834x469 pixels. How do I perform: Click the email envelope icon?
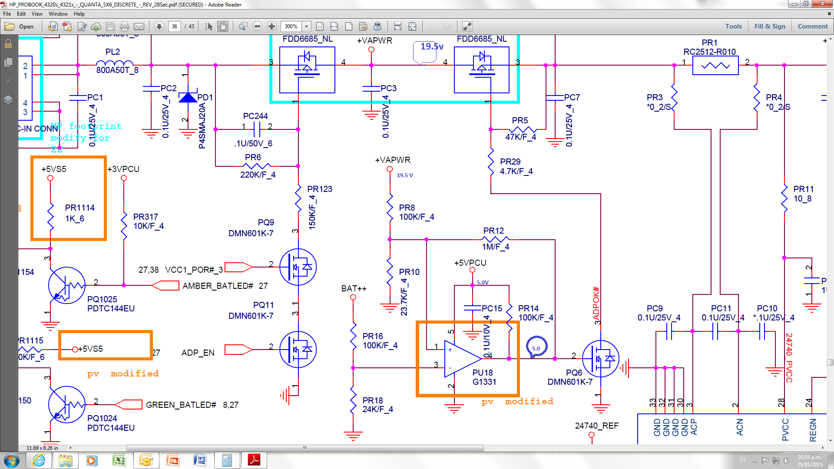pos(139,26)
